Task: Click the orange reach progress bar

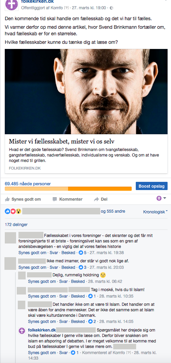Action: click(68, 189)
